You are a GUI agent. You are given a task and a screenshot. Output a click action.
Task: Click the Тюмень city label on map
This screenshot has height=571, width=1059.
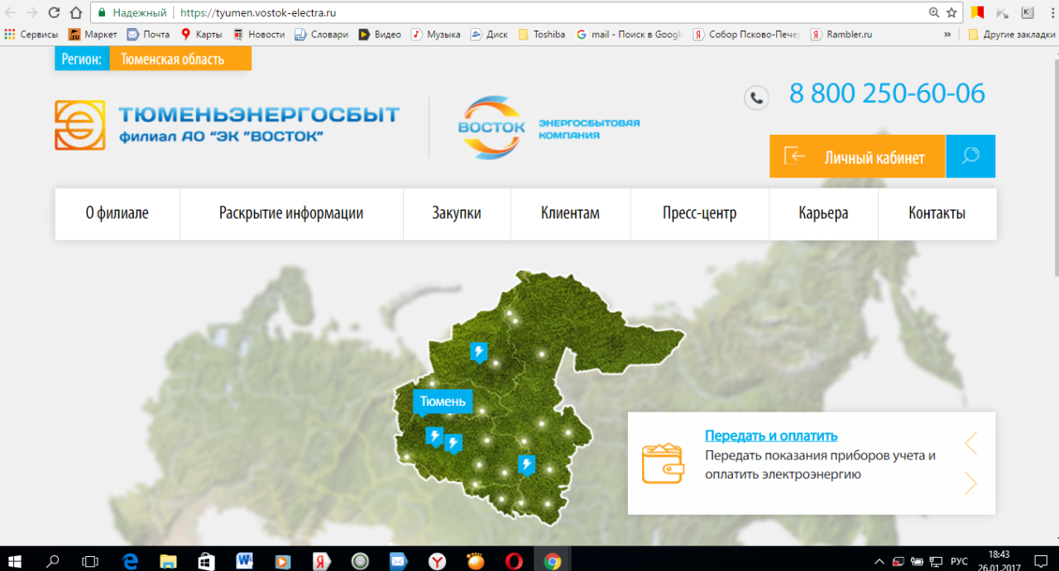point(443,402)
